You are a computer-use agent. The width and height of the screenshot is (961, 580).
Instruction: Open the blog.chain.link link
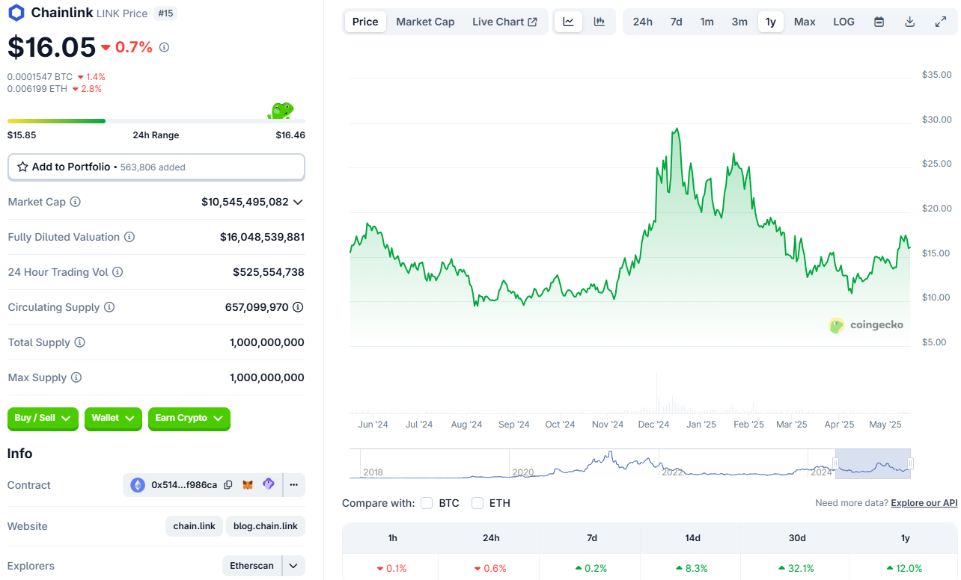tap(266, 526)
